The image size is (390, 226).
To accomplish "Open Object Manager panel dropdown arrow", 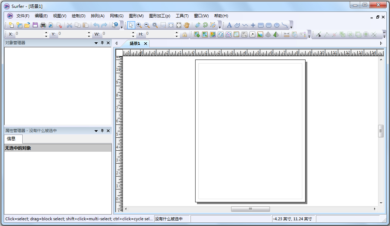I will (x=96, y=43).
